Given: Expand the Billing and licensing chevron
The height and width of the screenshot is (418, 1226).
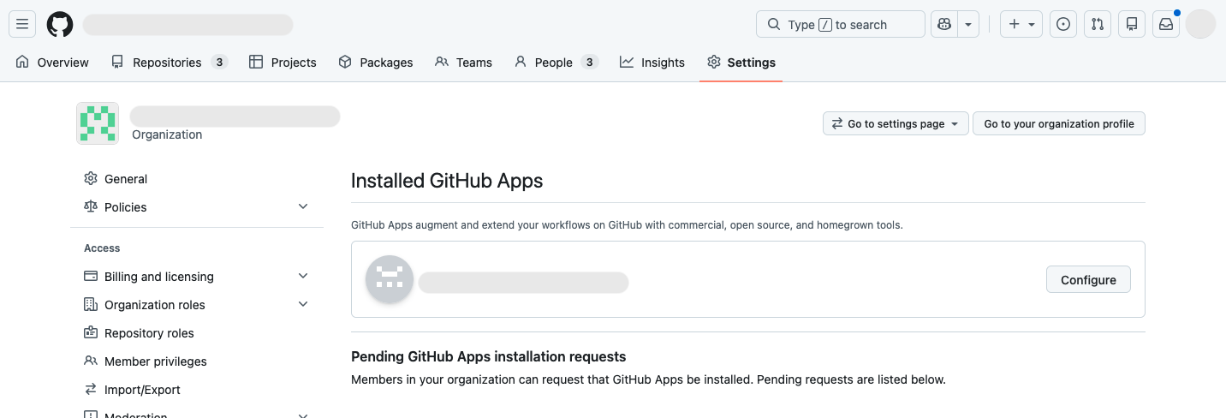Looking at the screenshot, I should click(x=303, y=276).
